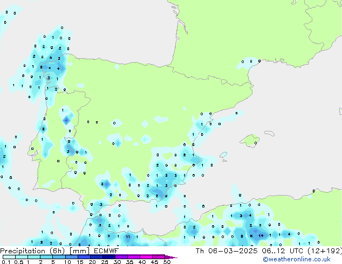
Task: Click the "35" legend scale label
Action: [x=129, y=262]
